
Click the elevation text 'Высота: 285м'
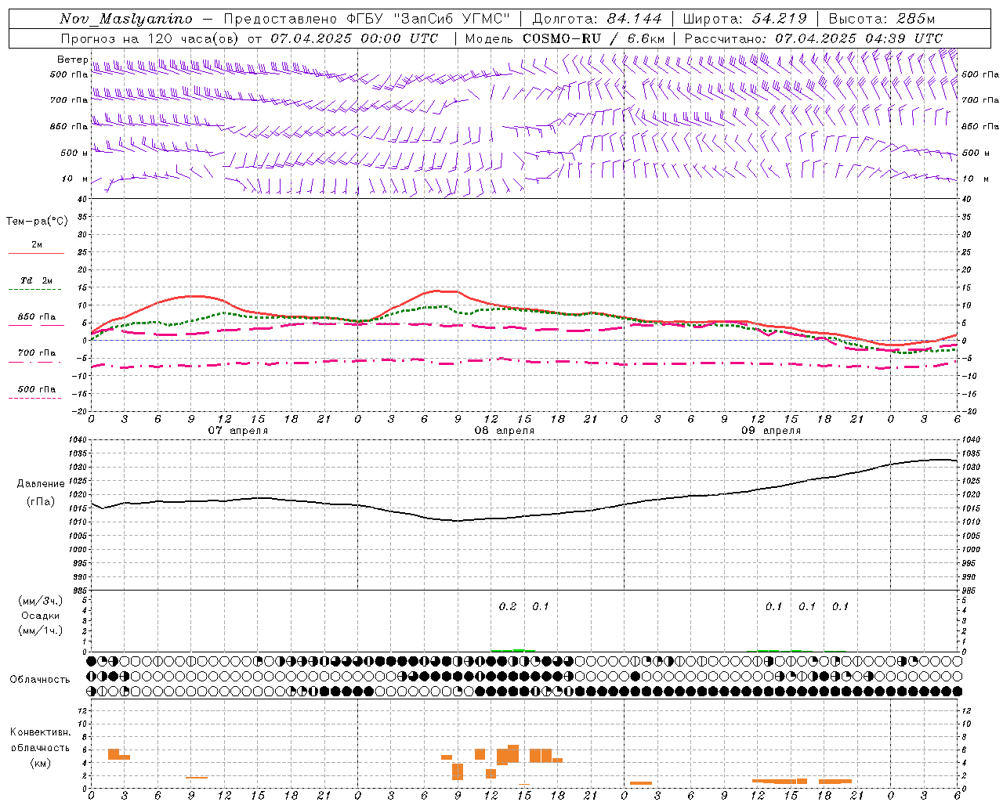click(882, 19)
